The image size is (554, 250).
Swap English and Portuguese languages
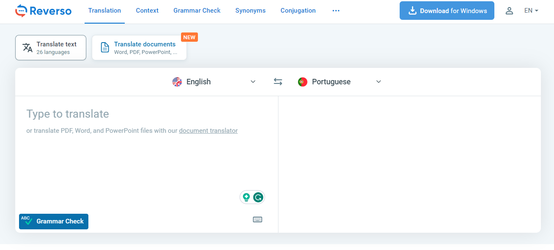click(x=278, y=82)
